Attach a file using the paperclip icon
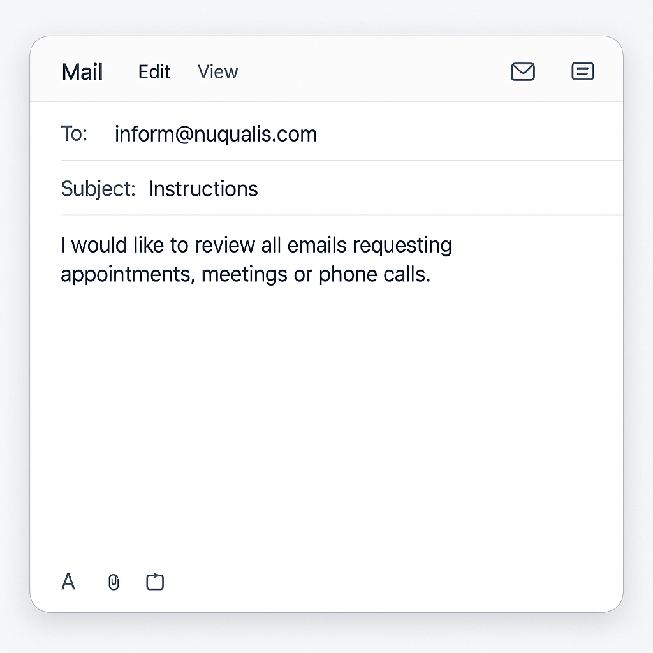The height and width of the screenshot is (653, 653). (x=114, y=582)
